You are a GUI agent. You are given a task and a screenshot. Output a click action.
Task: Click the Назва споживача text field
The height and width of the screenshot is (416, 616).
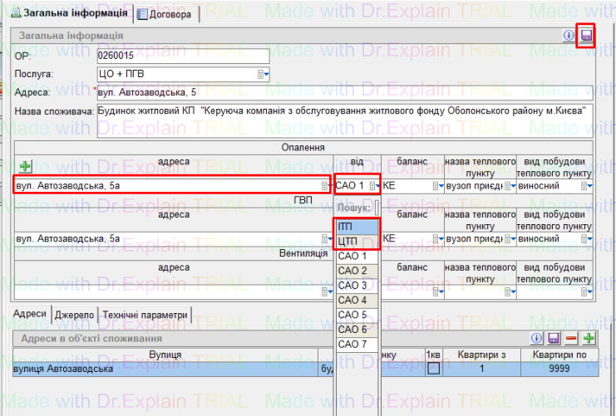(x=345, y=120)
